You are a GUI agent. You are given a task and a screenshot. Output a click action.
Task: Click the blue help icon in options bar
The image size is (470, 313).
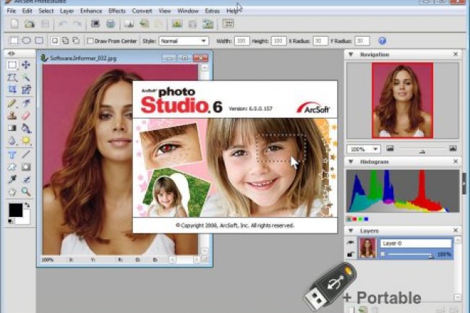point(382,41)
